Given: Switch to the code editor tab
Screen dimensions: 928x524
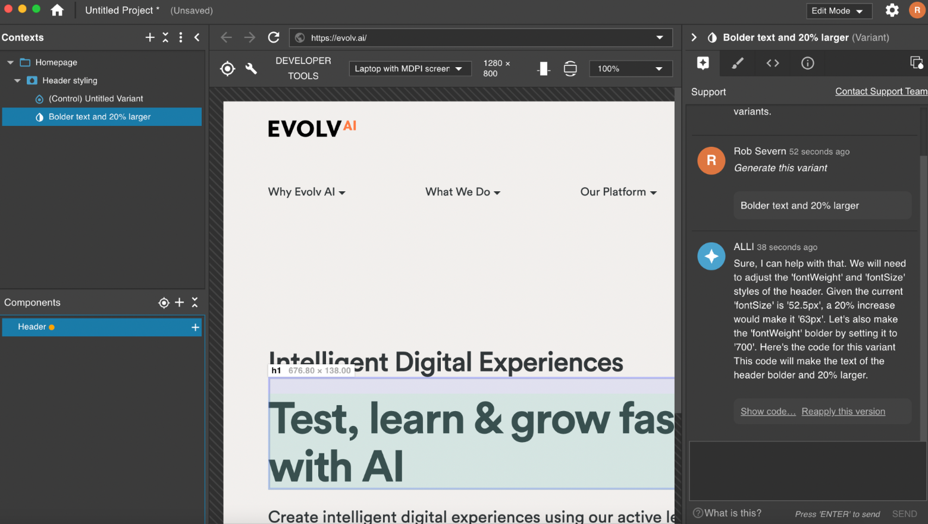Looking at the screenshot, I should pyautogui.click(x=773, y=63).
